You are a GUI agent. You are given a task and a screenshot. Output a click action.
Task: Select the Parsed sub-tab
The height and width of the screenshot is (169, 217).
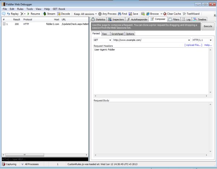[96, 34]
